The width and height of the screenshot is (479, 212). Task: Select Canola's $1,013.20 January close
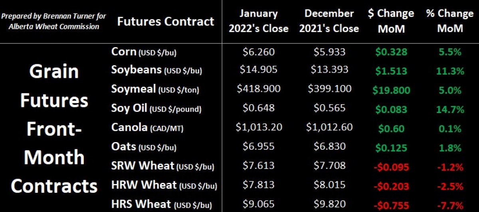point(258,128)
